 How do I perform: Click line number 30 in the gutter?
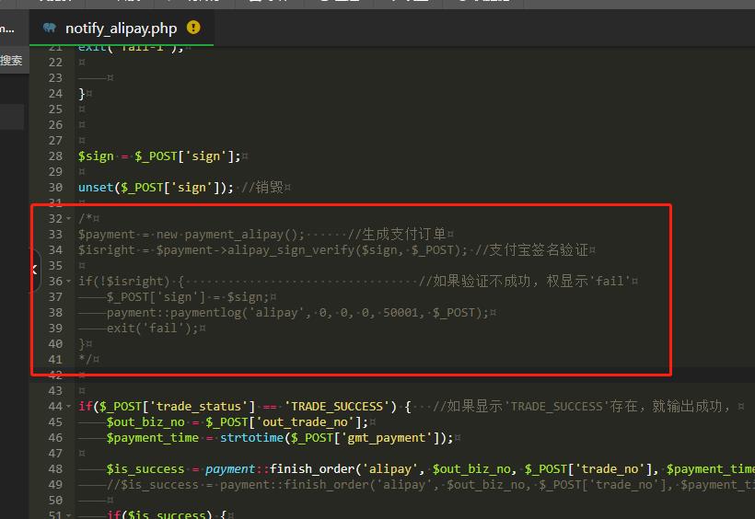[55, 187]
